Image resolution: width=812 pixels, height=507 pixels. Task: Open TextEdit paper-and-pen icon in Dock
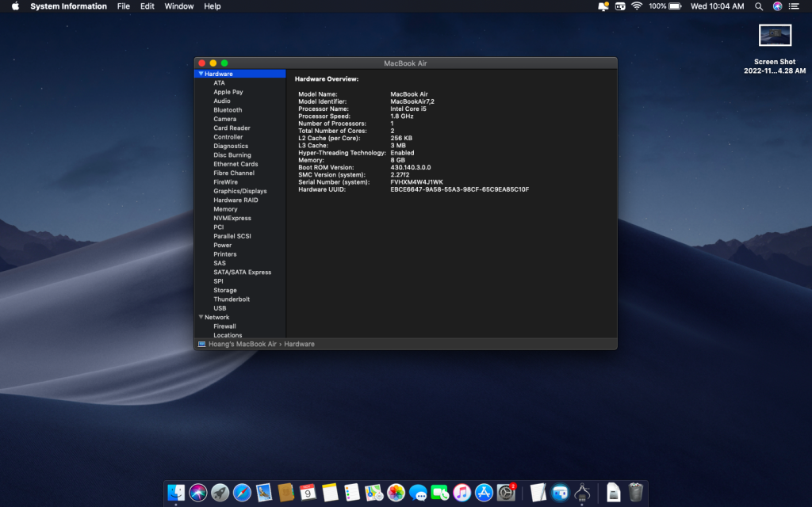[538, 492]
